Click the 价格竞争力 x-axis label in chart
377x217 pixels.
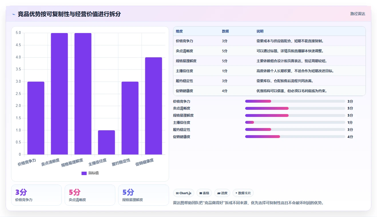(27, 162)
